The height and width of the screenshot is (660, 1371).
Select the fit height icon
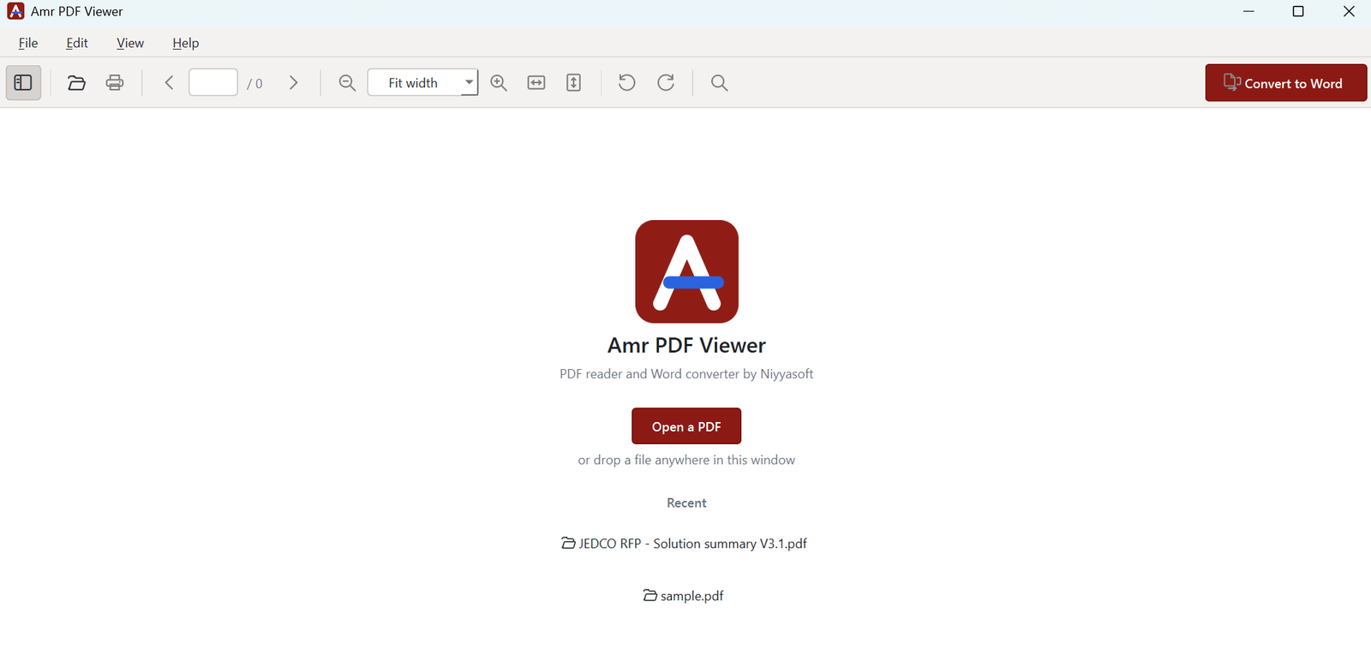tap(574, 83)
